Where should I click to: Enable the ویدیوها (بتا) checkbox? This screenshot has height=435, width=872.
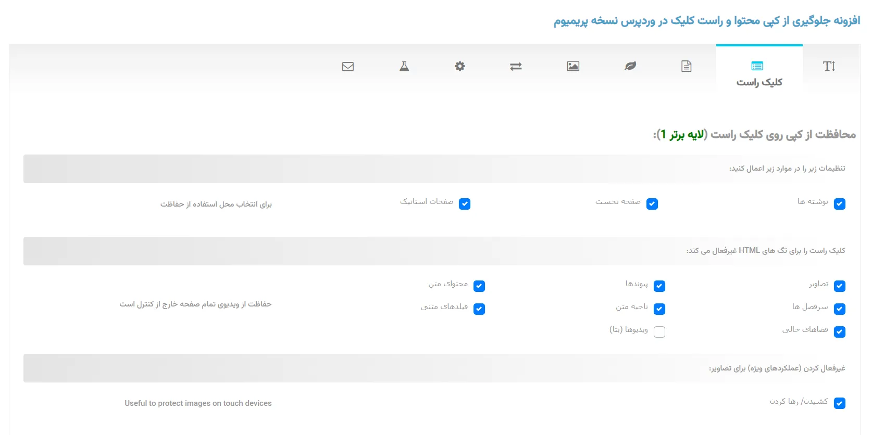pos(659,332)
